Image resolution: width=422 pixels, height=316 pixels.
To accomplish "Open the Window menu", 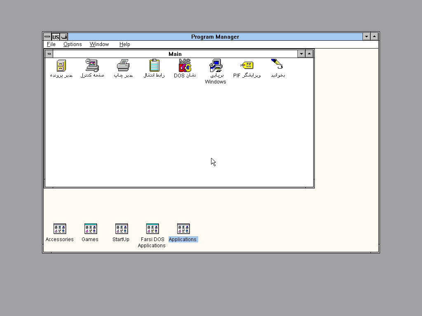I will click(99, 44).
